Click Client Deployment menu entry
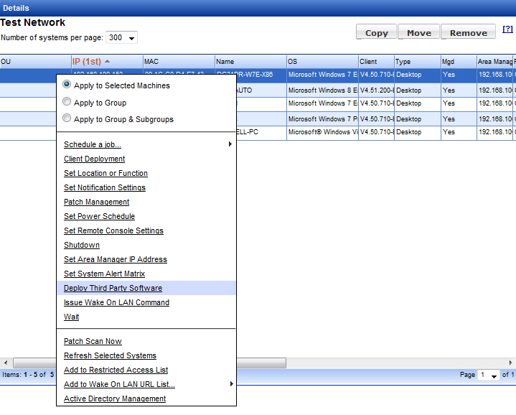Viewport: 516px width, 415px height. click(x=94, y=159)
